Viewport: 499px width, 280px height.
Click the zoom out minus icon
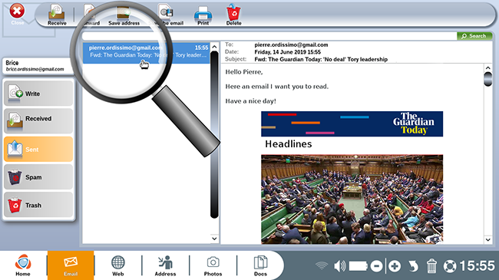(x=376, y=266)
